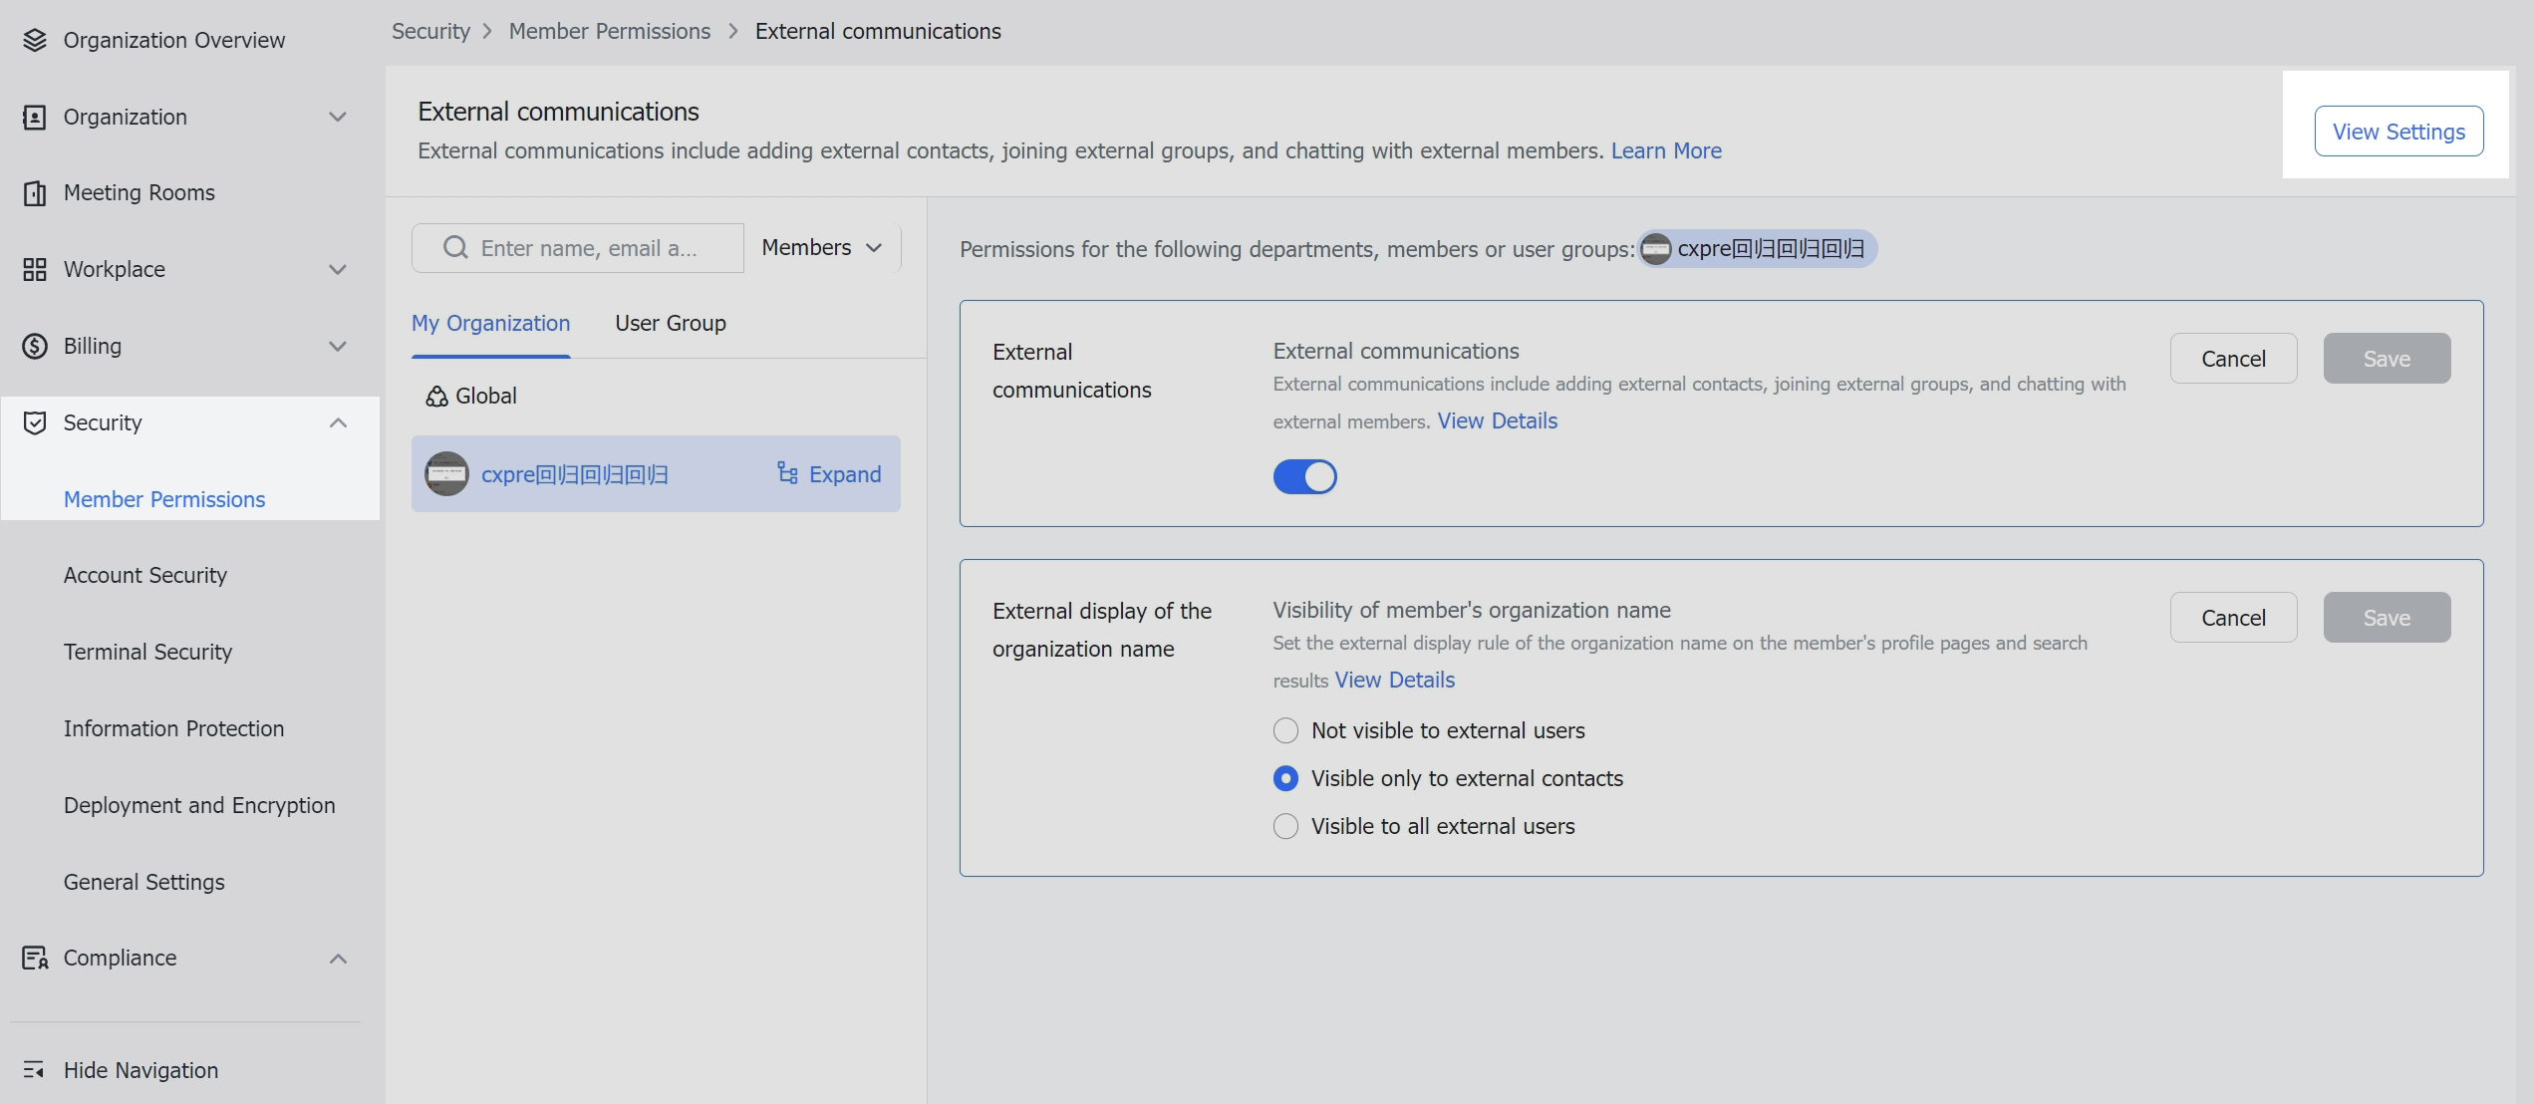This screenshot has width=2534, height=1104.
Task: Click the Hide Navigation icon
Action: tap(33, 1070)
